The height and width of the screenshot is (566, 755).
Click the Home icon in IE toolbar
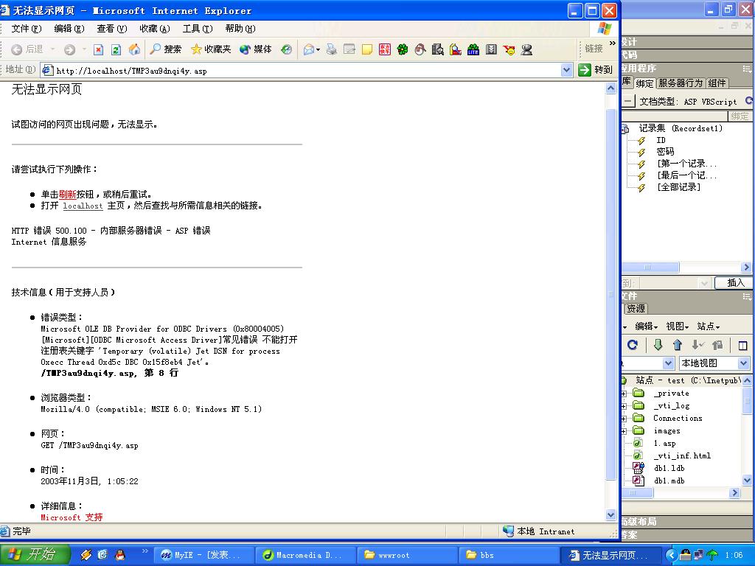tap(134, 49)
